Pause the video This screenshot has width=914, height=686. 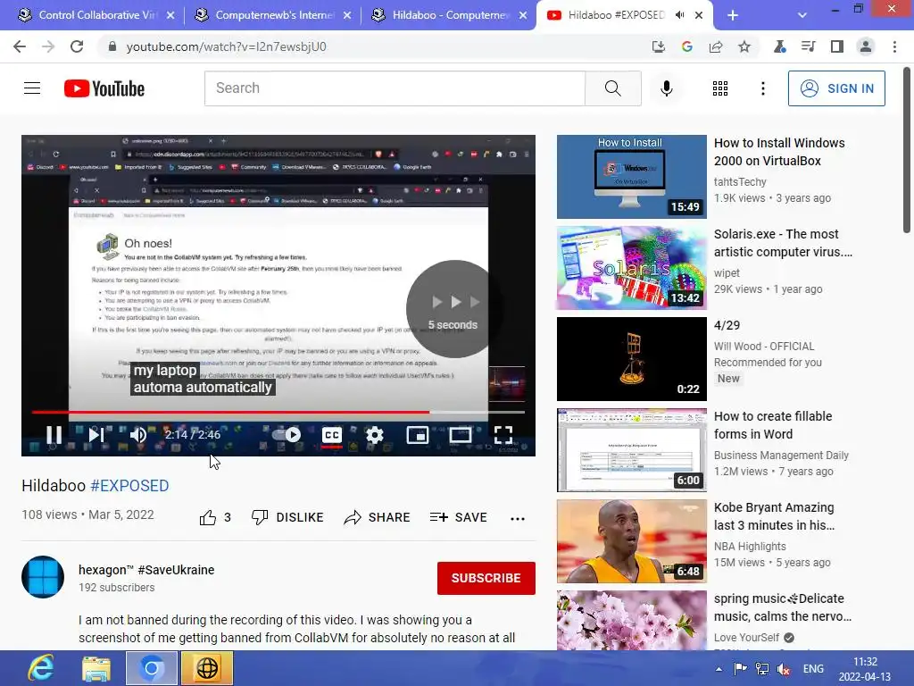click(x=54, y=435)
